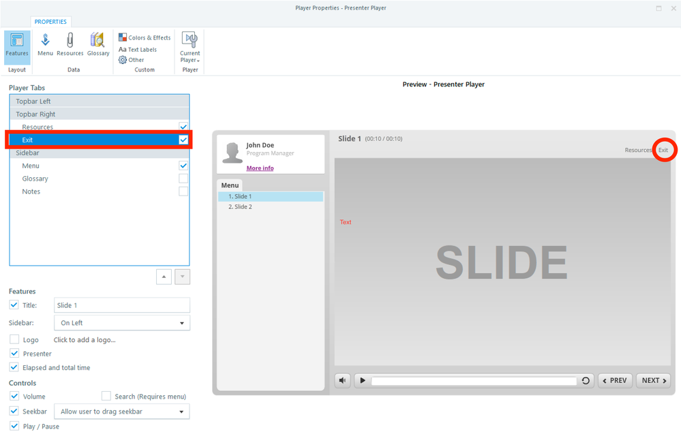Toggle Elapsed and total time checkbox
The image size is (681, 434).
tap(14, 367)
